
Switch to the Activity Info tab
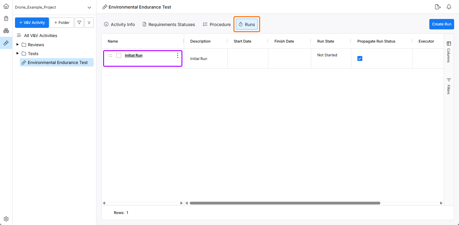click(x=119, y=24)
